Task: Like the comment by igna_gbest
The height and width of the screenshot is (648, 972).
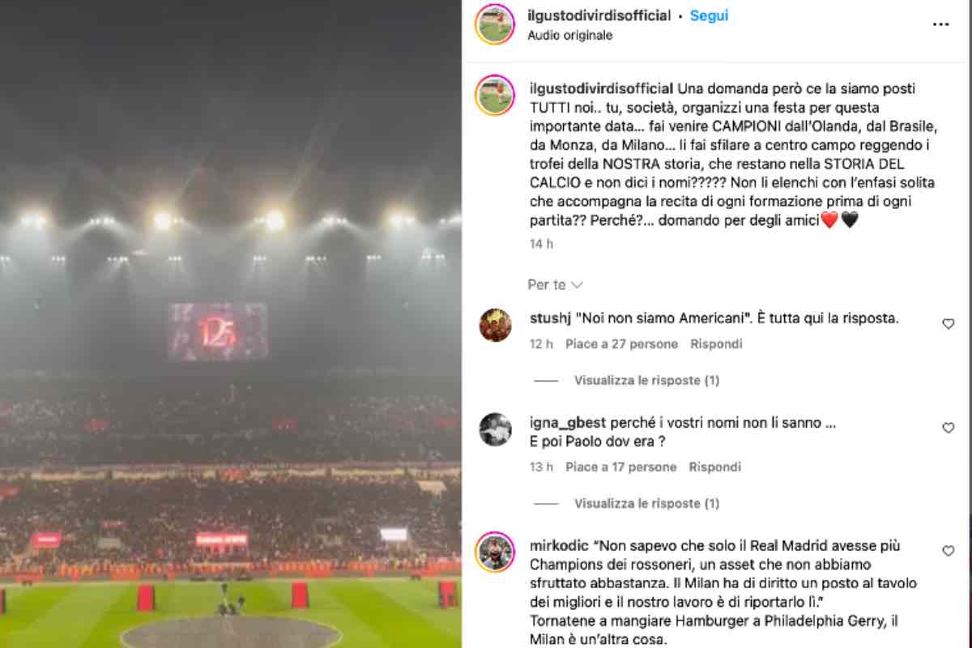Action: click(948, 428)
